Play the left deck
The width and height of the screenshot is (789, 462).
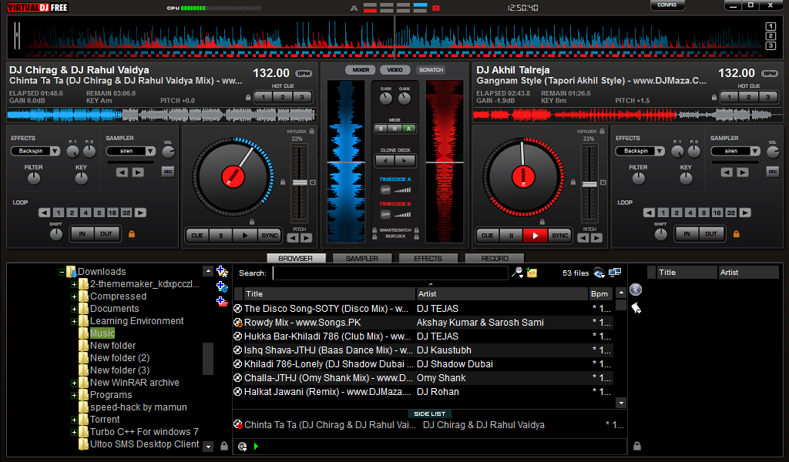tap(244, 236)
